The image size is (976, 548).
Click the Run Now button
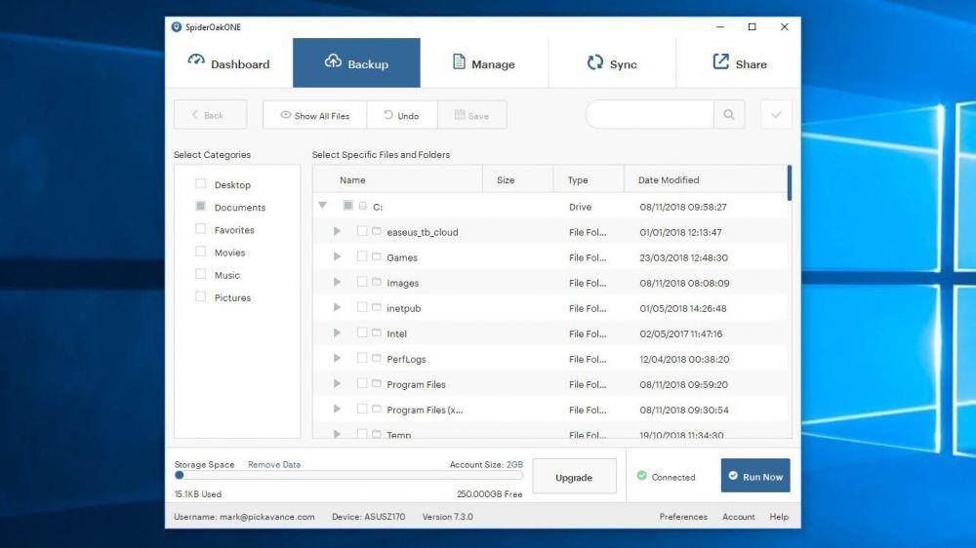(x=755, y=476)
